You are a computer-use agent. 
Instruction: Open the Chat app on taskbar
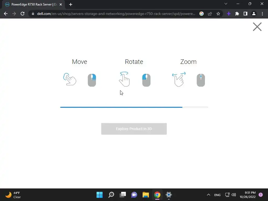134,195
